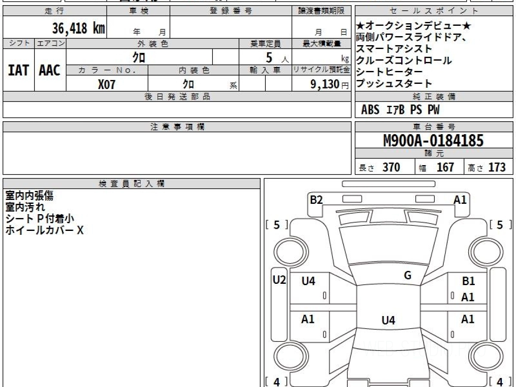Click the 車検 header cell

pyautogui.click(x=138, y=11)
